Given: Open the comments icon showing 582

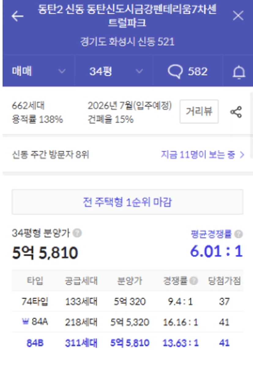Looking at the screenshot, I should tap(187, 71).
